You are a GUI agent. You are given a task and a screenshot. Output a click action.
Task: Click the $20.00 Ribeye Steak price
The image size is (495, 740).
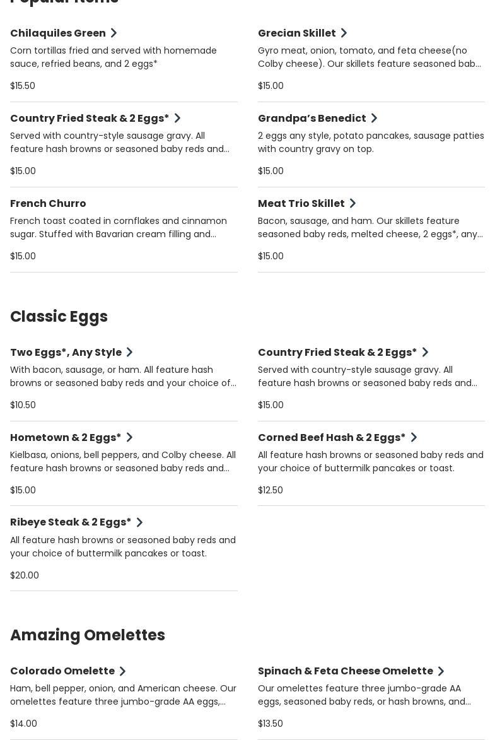coord(25,575)
